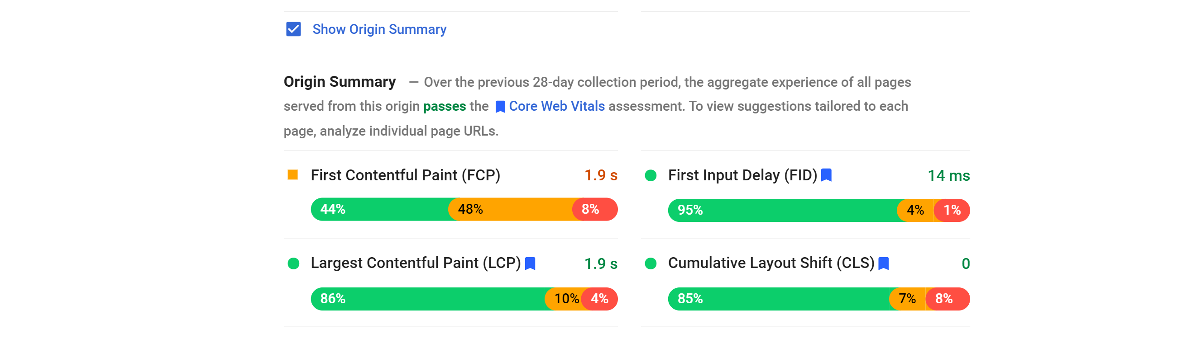This screenshot has height=348, width=1177.
Task: Open the Core Web Vitals link
Action: [556, 106]
